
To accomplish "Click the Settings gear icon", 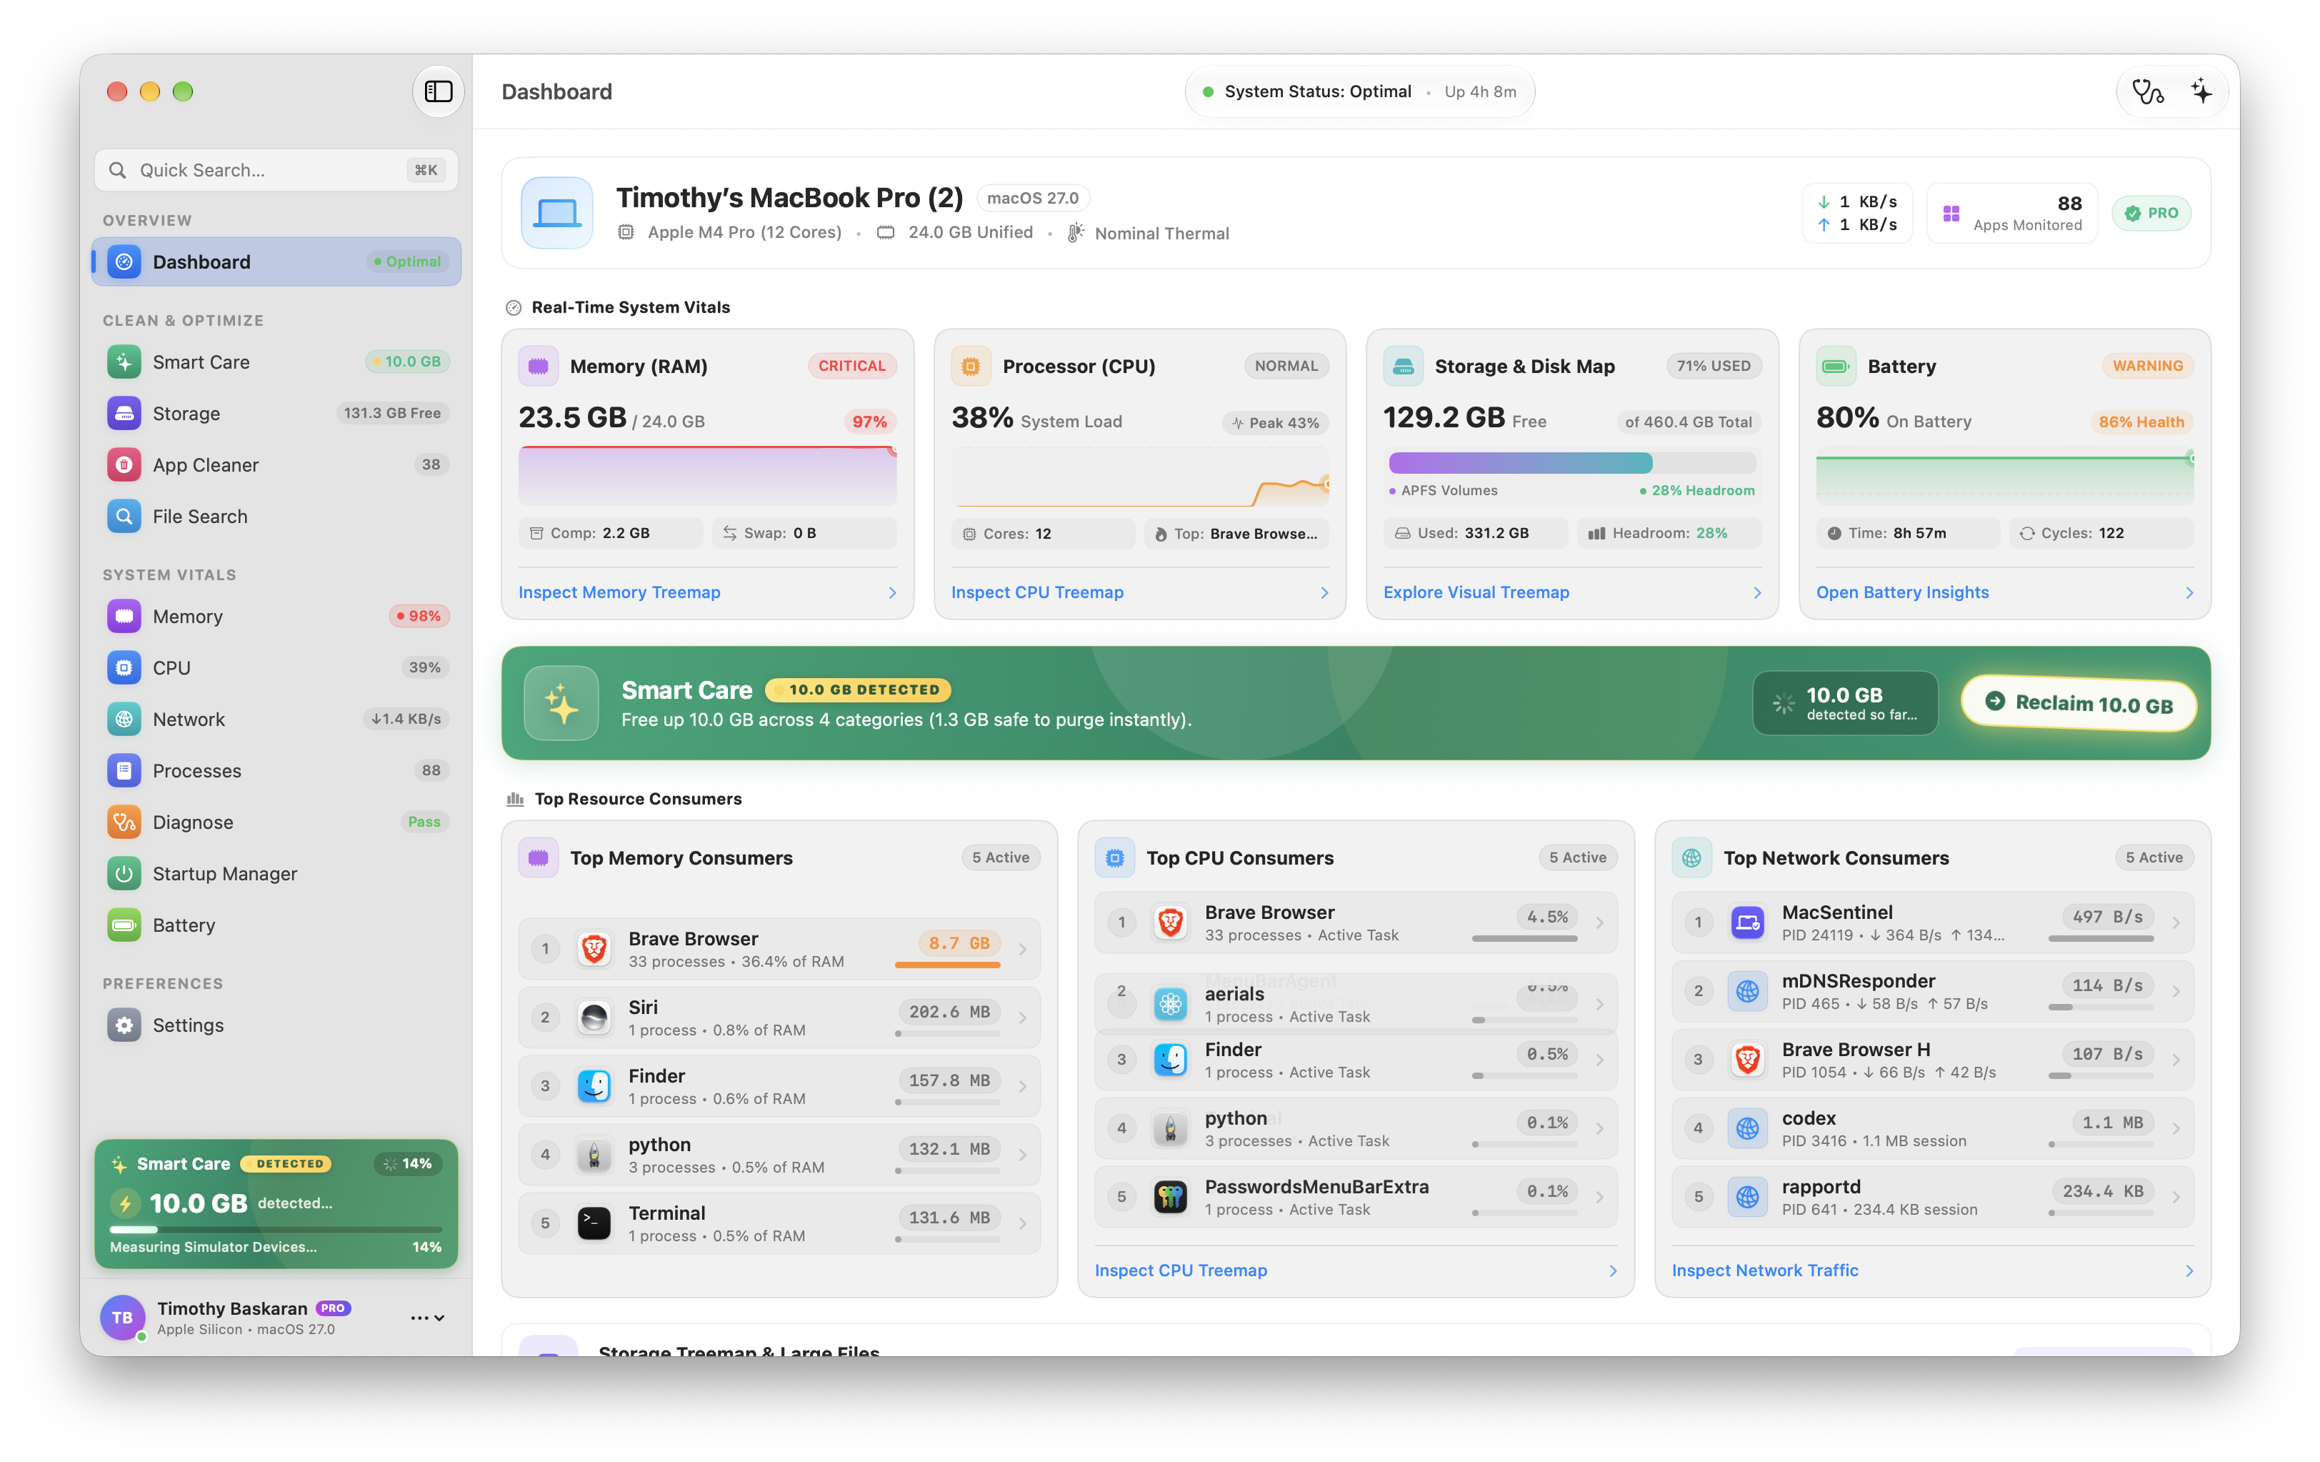I will pos(124,1025).
